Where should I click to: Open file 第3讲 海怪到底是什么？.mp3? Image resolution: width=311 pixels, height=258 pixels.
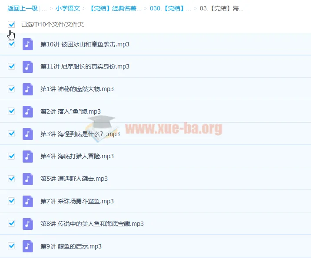tap(79, 134)
